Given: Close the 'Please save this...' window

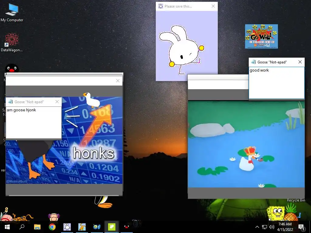Looking at the screenshot, I should [x=213, y=6].
